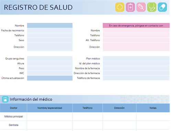Click the Nombre/especialidad cell for Dentista
Viewport: 171px width, 131px height.
point(50,125)
